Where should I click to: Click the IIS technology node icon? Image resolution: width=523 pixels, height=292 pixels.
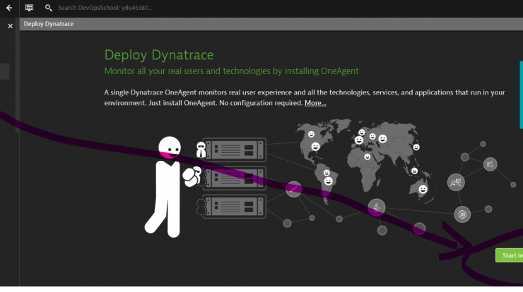coord(490,164)
